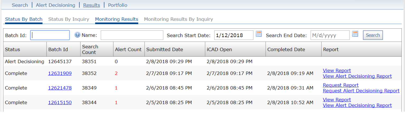Image resolution: width=405 pixels, height=113 pixels.
Task: Select the Alert Decisioning status cell
Action: (x=25, y=62)
